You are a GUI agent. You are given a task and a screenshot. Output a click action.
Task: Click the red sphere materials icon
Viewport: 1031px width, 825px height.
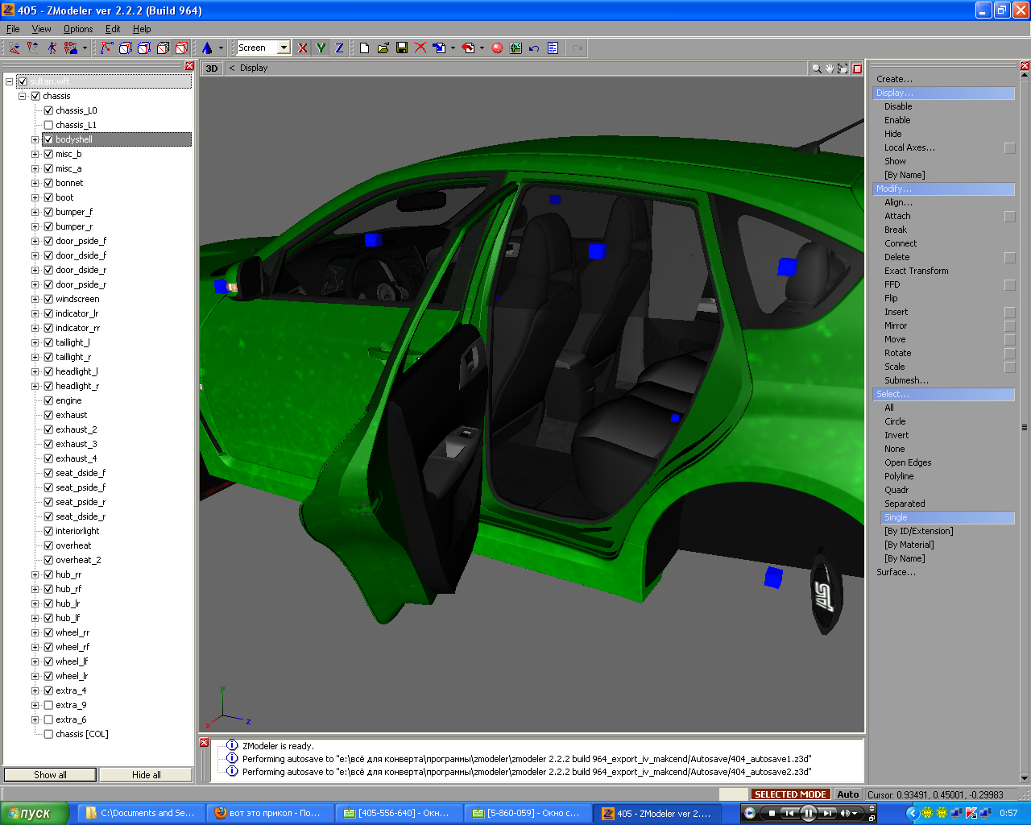coord(497,48)
